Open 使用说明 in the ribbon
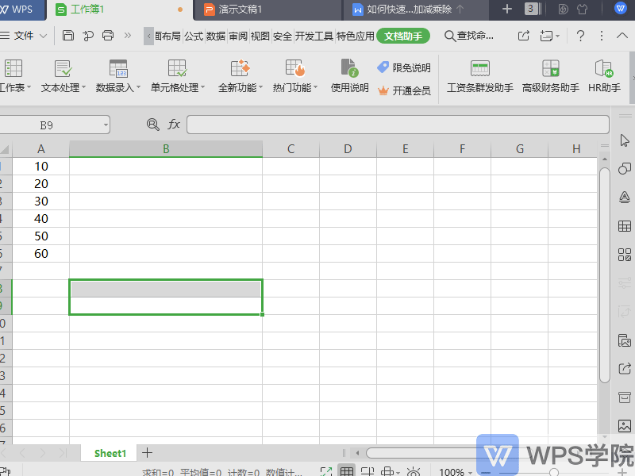Screen dimensions: 635x476 coord(348,75)
